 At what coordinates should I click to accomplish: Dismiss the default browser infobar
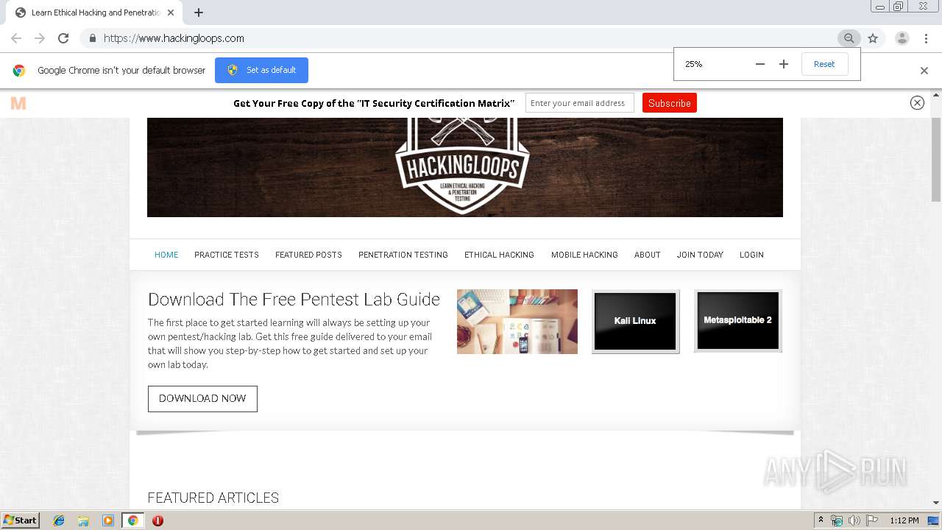(924, 71)
